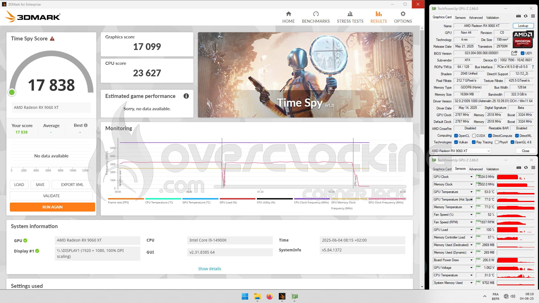Launch Firefox from the taskbar

(x=269, y=296)
